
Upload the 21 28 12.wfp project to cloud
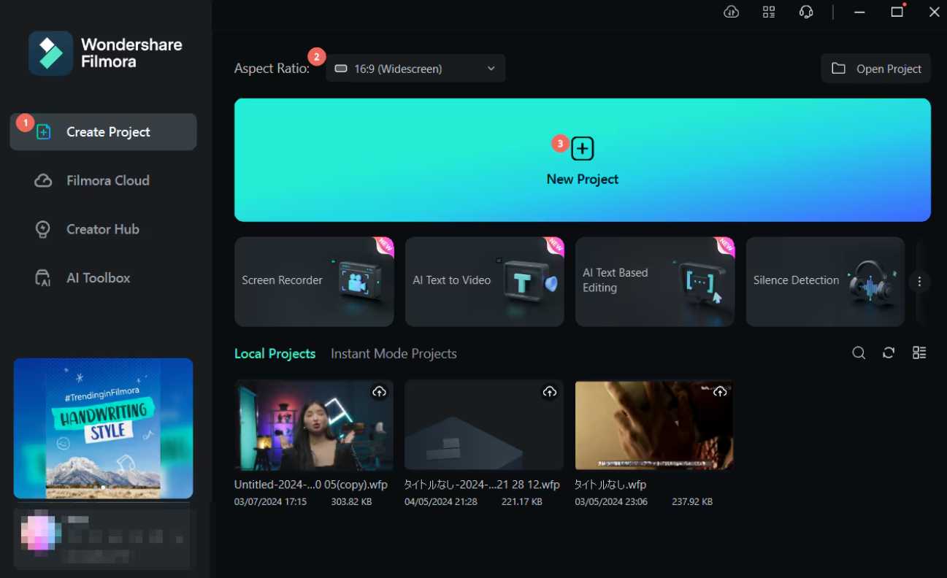pyautogui.click(x=549, y=392)
